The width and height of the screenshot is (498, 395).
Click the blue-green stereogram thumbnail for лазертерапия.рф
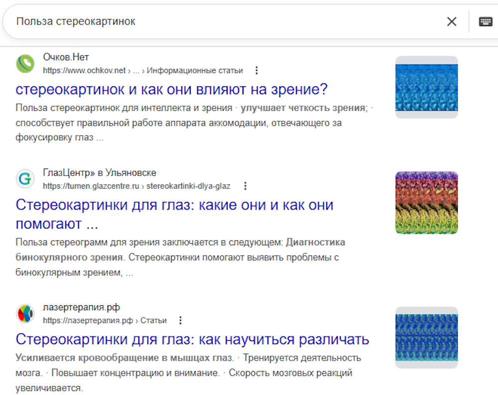pos(427,338)
